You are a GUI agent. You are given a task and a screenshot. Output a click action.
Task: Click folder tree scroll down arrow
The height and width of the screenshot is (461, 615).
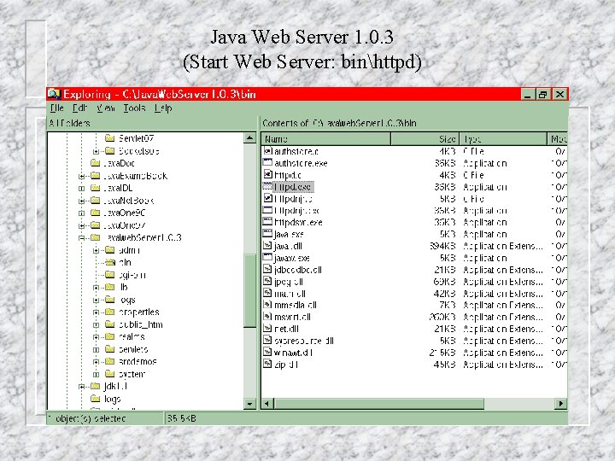(x=249, y=403)
